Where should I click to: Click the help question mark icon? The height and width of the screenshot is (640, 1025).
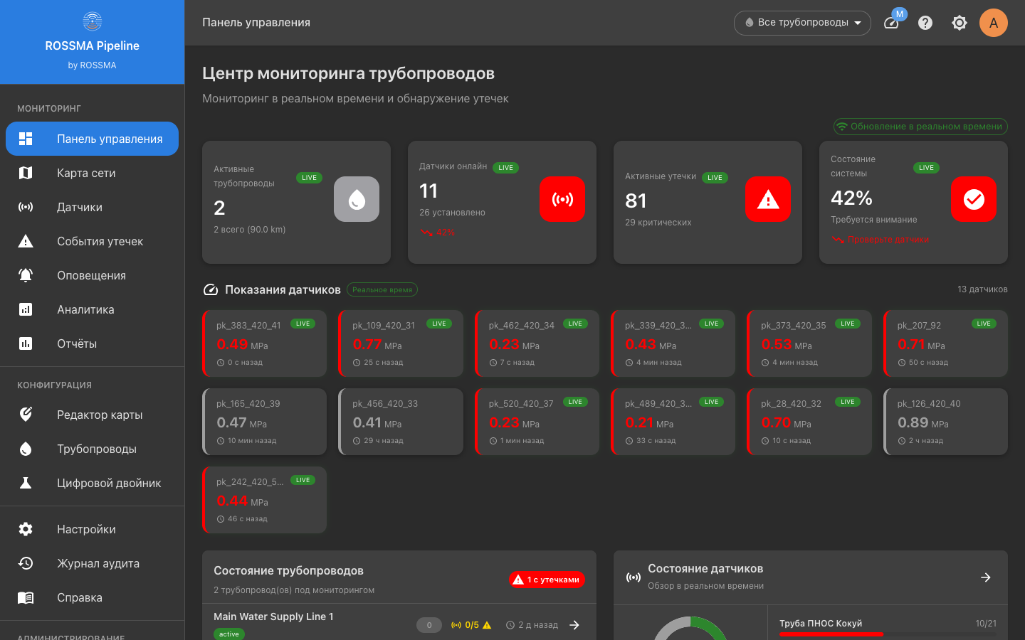pos(925,22)
